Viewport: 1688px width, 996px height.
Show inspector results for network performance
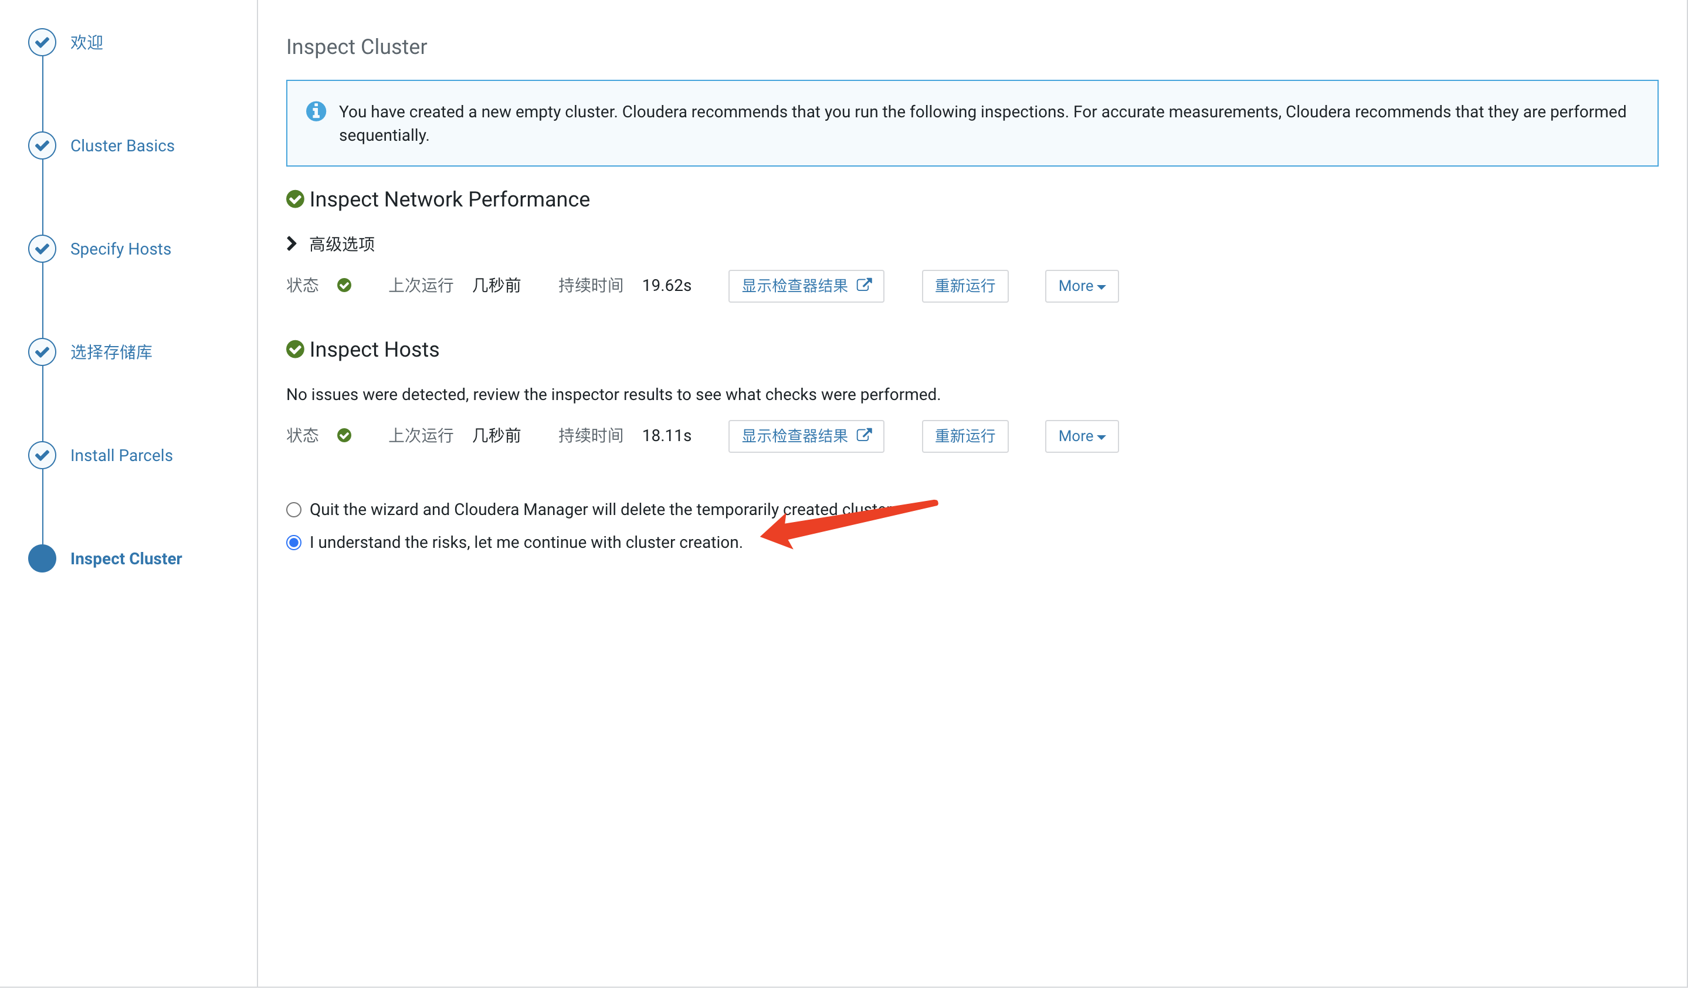(x=806, y=286)
